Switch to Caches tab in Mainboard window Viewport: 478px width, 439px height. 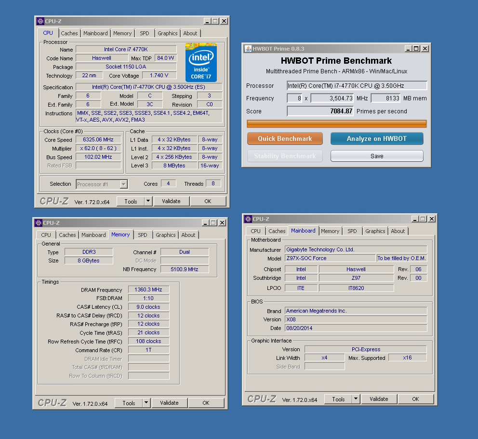coord(277,231)
